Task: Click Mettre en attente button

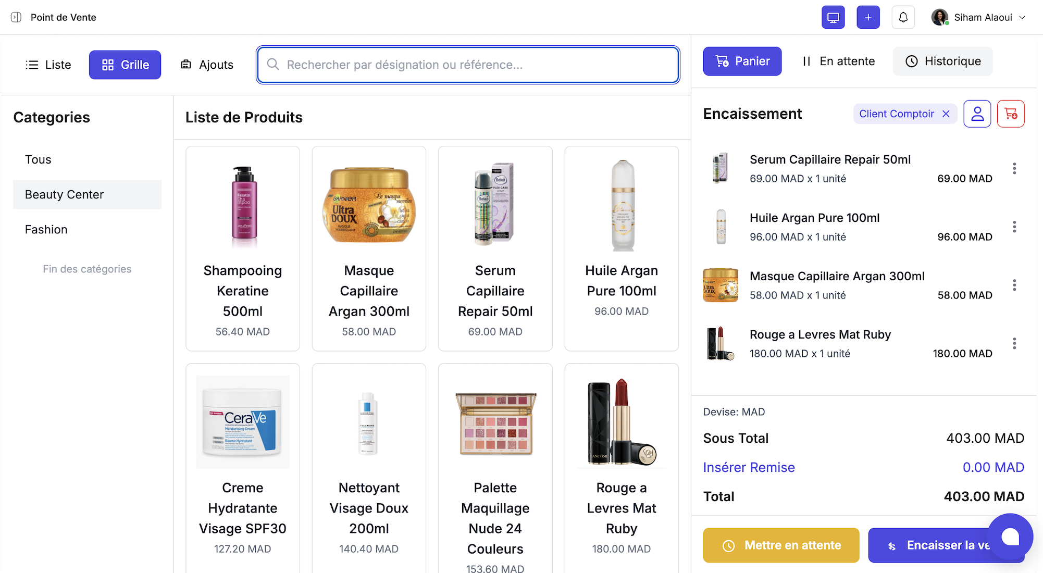Action: tap(781, 545)
